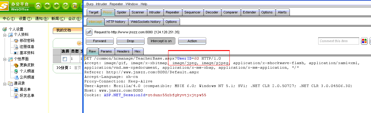Click the Forward button

100,41
